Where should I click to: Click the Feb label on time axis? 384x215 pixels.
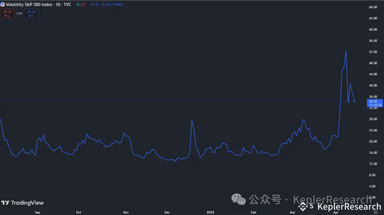[x=254, y=213]
